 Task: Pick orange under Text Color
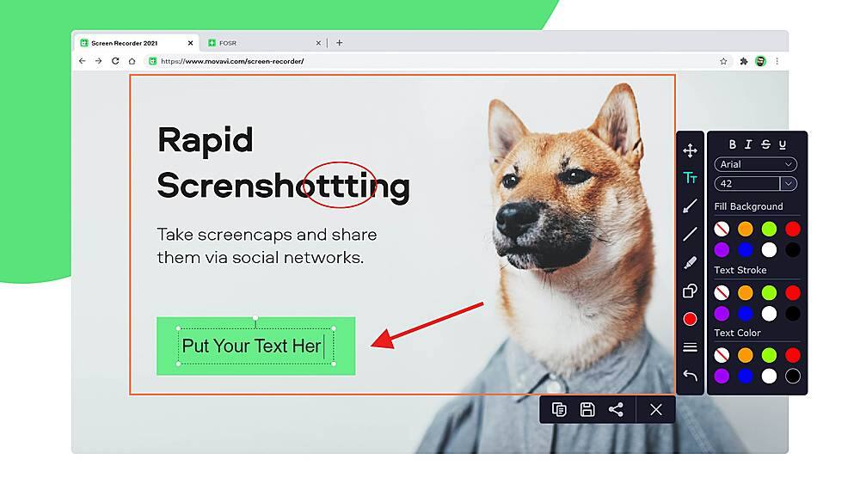tap(746, 355)
